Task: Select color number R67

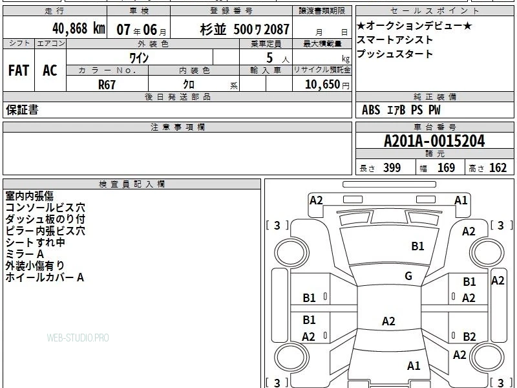Action: (x=107, y=85)
